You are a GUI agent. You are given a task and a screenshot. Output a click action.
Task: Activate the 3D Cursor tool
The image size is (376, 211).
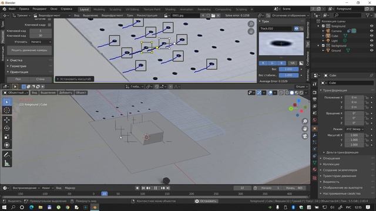6,110
